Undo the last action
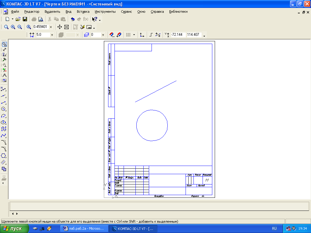 click(73, 19)
